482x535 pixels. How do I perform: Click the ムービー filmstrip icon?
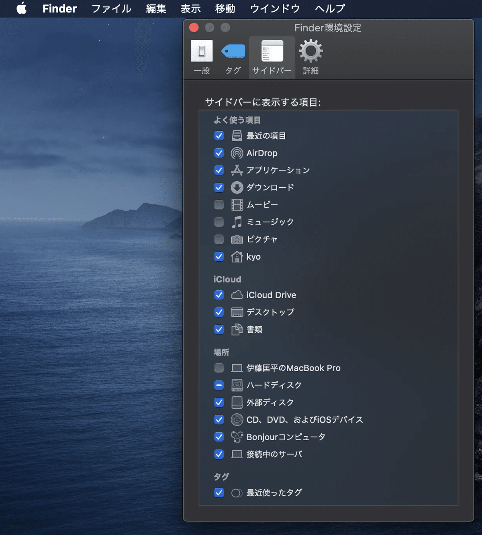237,205
